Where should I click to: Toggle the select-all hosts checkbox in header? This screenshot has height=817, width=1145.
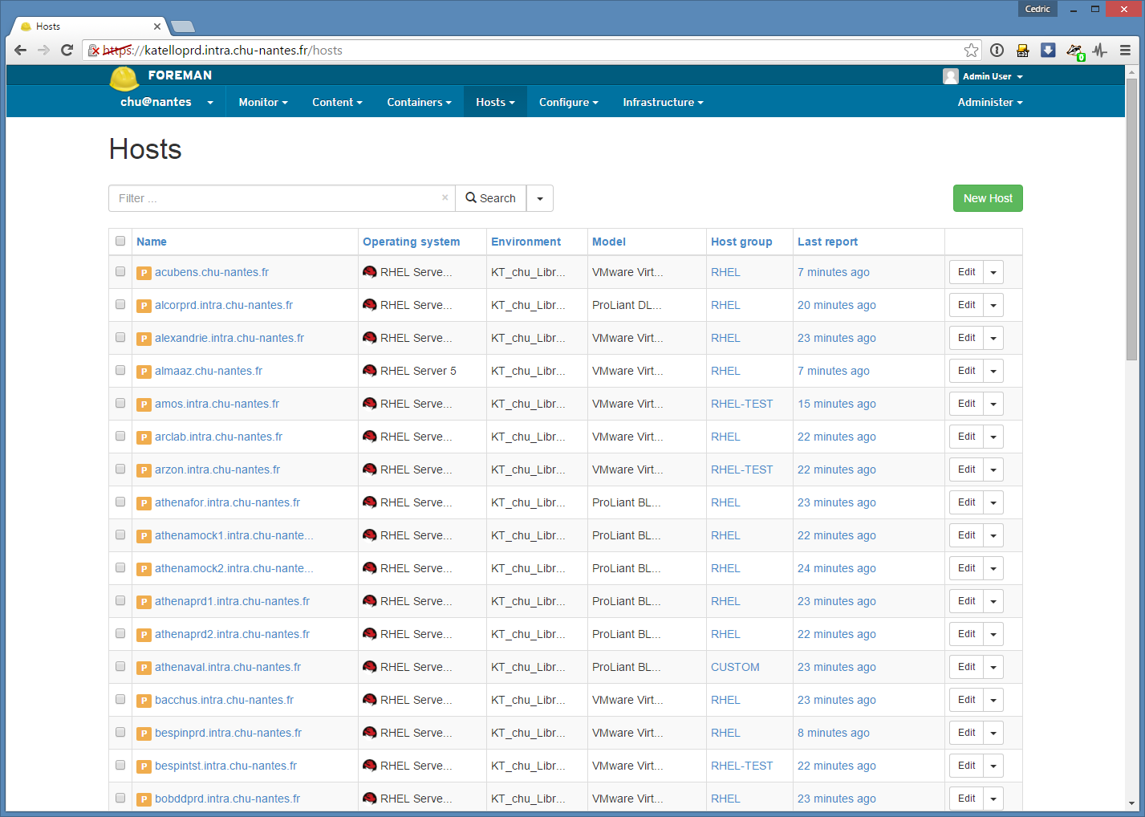pyautogui.click(x=120, y=241)
